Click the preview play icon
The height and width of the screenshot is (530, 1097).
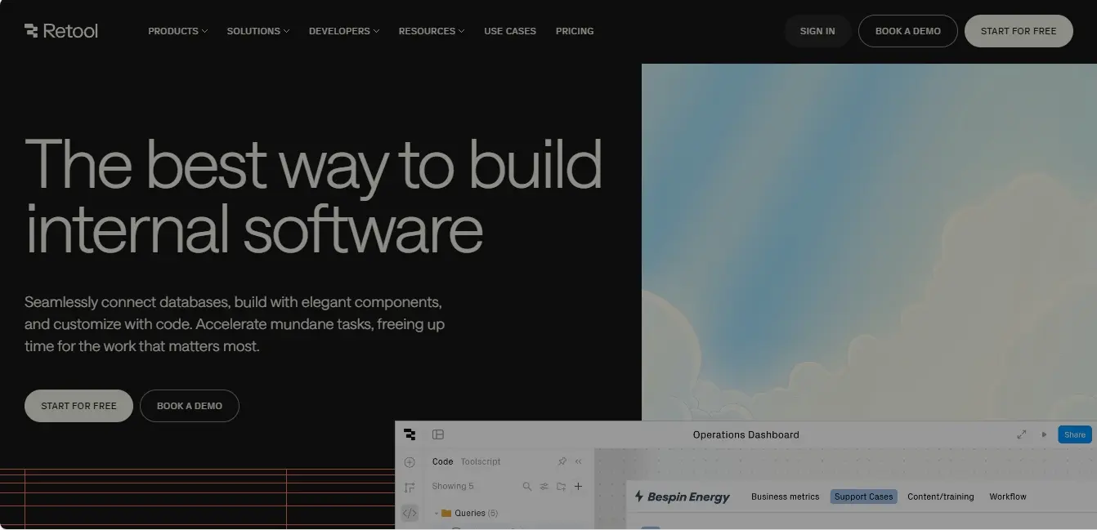pos(1044,434)
